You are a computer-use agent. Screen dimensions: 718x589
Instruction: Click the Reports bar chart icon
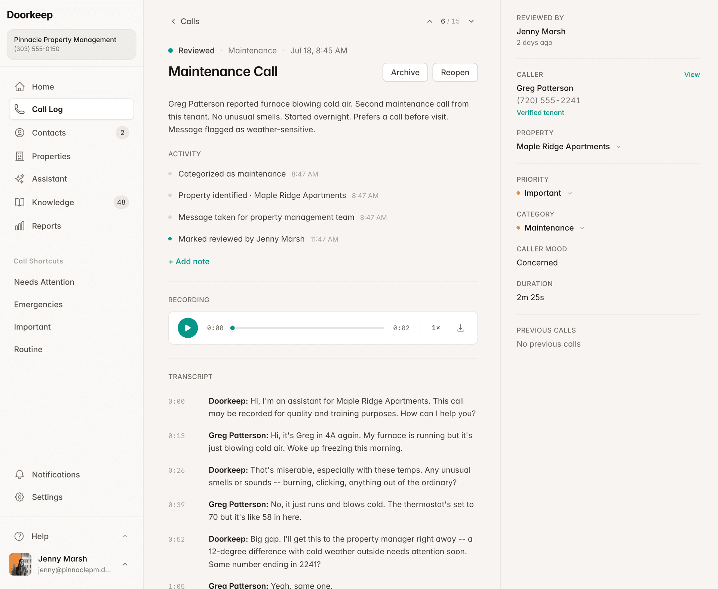[19, 226]
